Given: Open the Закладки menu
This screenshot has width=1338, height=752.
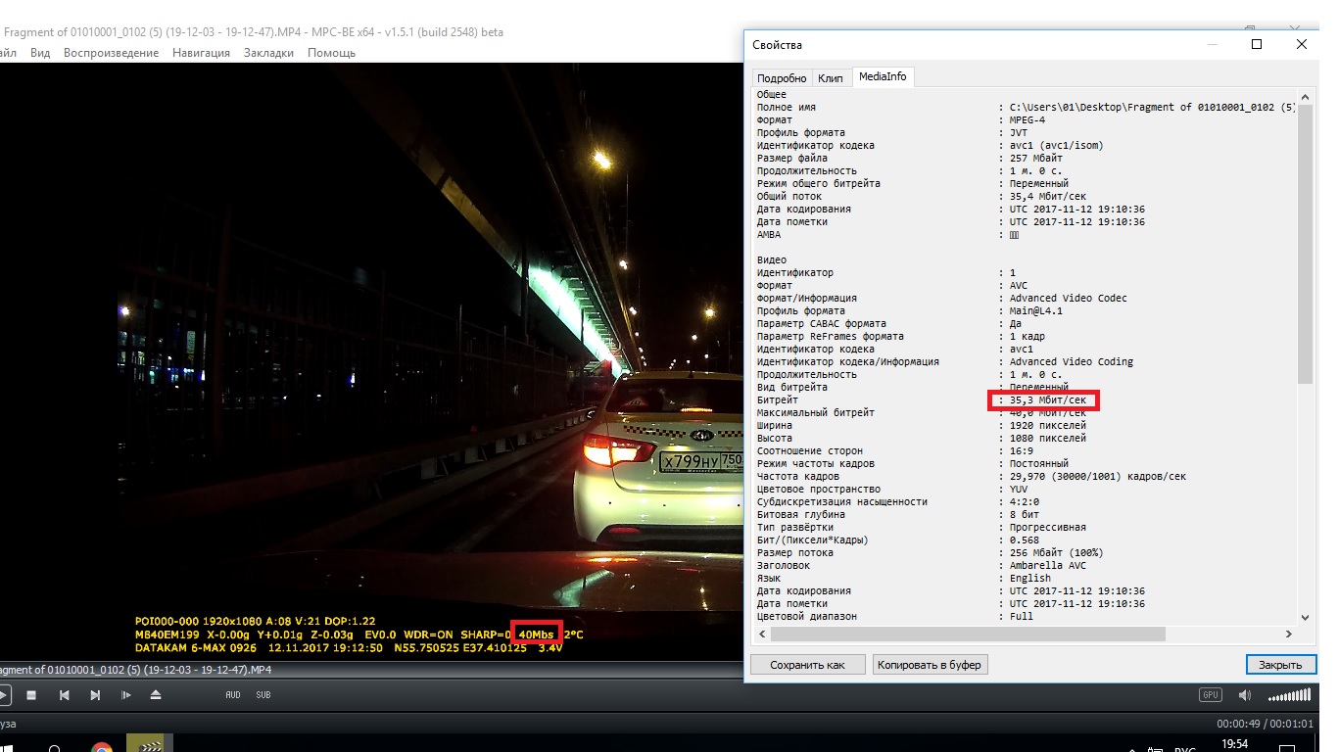Looking at the screenshot, I should click(268, 53).
